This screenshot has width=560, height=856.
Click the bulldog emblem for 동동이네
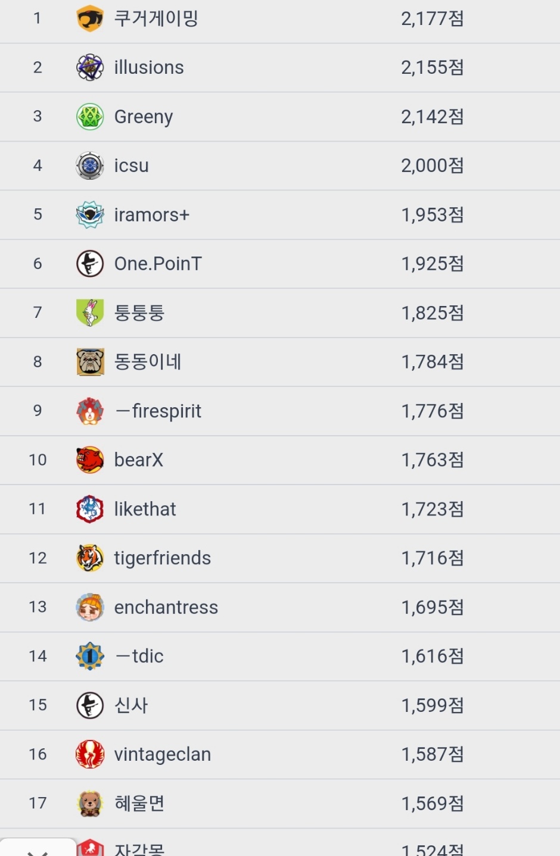[x=90, y=362]
